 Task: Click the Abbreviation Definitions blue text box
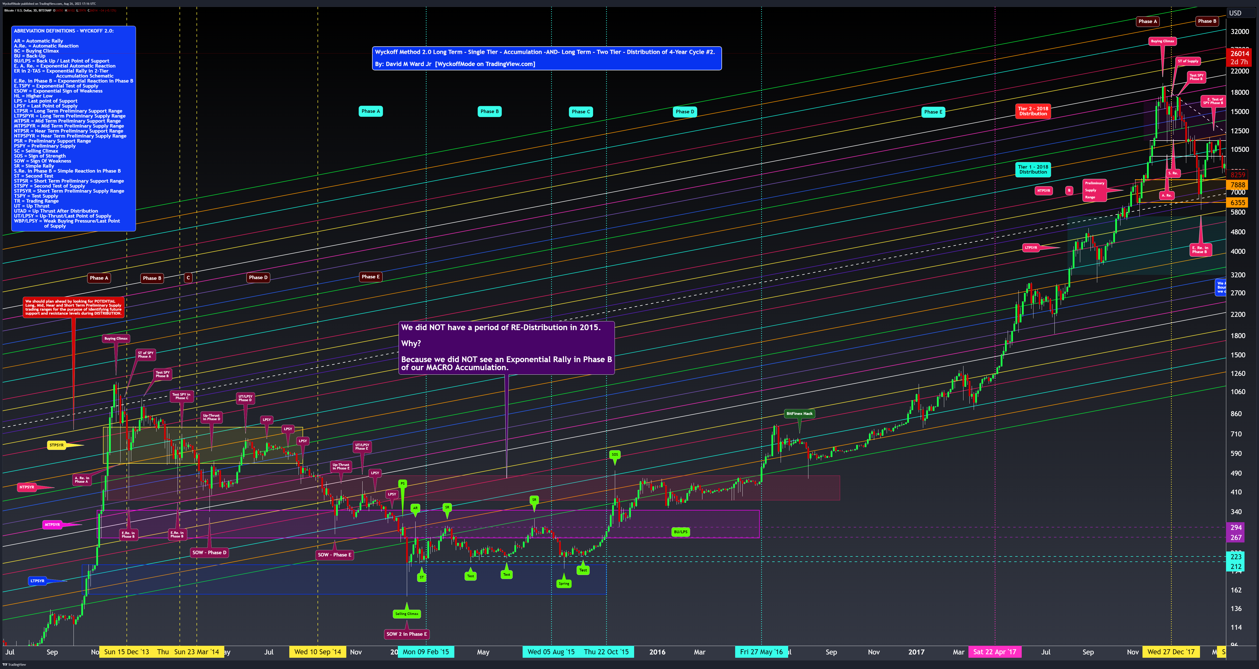tap(73, 129)
